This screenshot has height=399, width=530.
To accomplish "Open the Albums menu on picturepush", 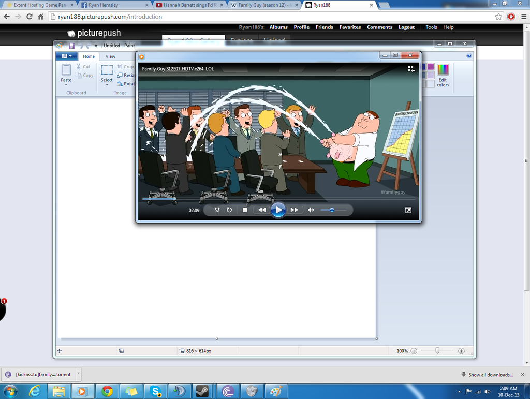I will [x=278, y=27].
